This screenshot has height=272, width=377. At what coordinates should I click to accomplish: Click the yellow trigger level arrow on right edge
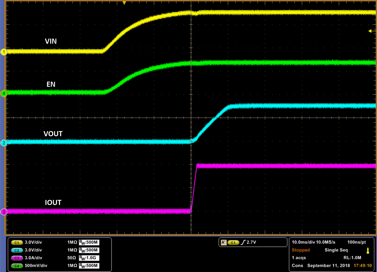tap(370, 31)
